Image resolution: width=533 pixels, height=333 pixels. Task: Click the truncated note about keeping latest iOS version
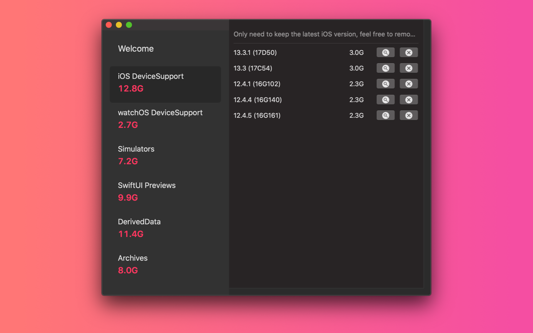[324, 34]
